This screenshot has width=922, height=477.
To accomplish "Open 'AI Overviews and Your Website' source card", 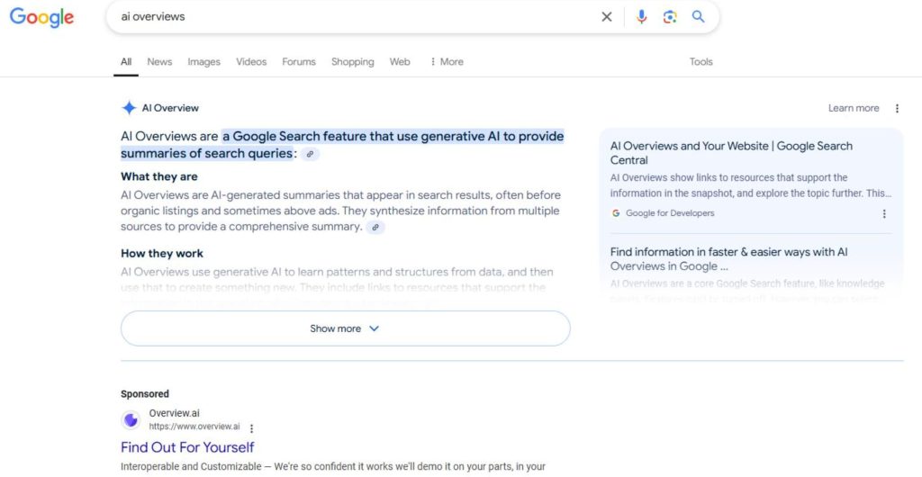I will coord(731,153).
